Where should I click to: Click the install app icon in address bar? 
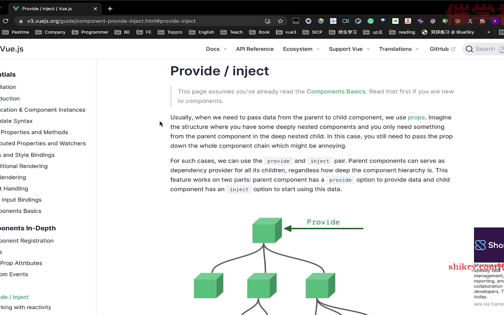(268, 21)
